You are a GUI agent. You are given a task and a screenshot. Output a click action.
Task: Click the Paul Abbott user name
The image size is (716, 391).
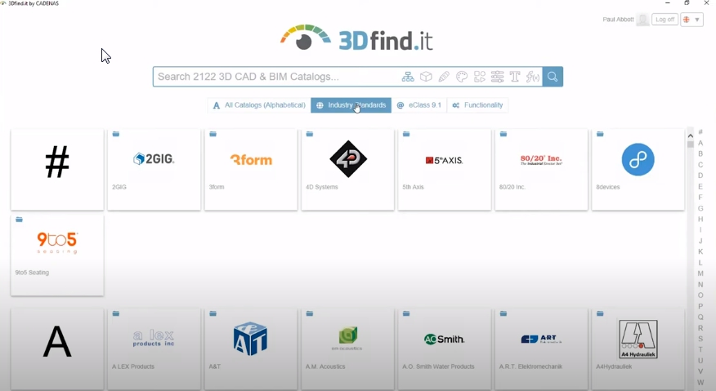click(x=618, y=20)
